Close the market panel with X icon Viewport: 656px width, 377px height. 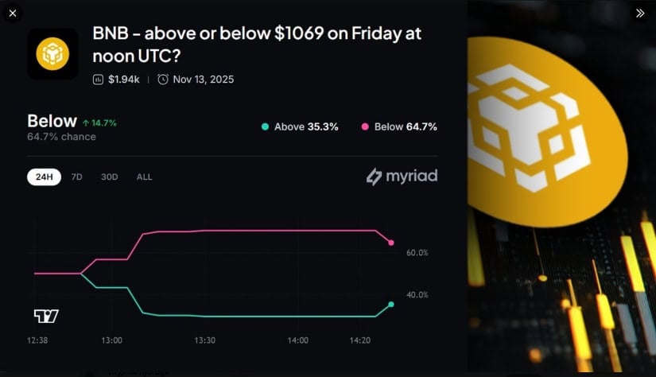tap(13, 13)
